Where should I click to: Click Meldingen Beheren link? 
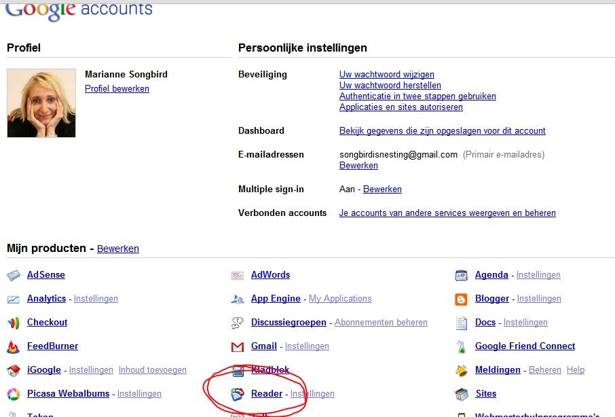tap(545, 369)
